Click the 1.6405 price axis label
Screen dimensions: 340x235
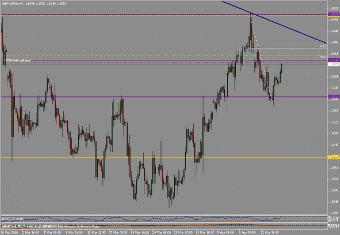point(333,42)
